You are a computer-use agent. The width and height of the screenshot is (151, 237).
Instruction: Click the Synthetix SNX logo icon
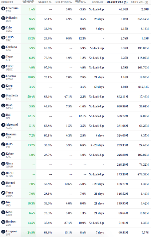point(3,96)
